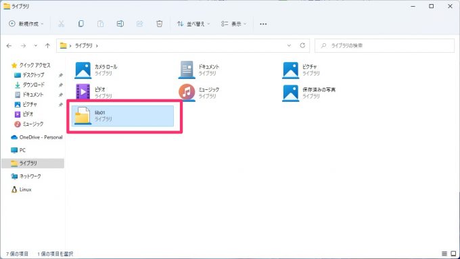Screen dimensions: 460x259
Task: Click the Copy icon in the toolbar
Action: [80, 24]
